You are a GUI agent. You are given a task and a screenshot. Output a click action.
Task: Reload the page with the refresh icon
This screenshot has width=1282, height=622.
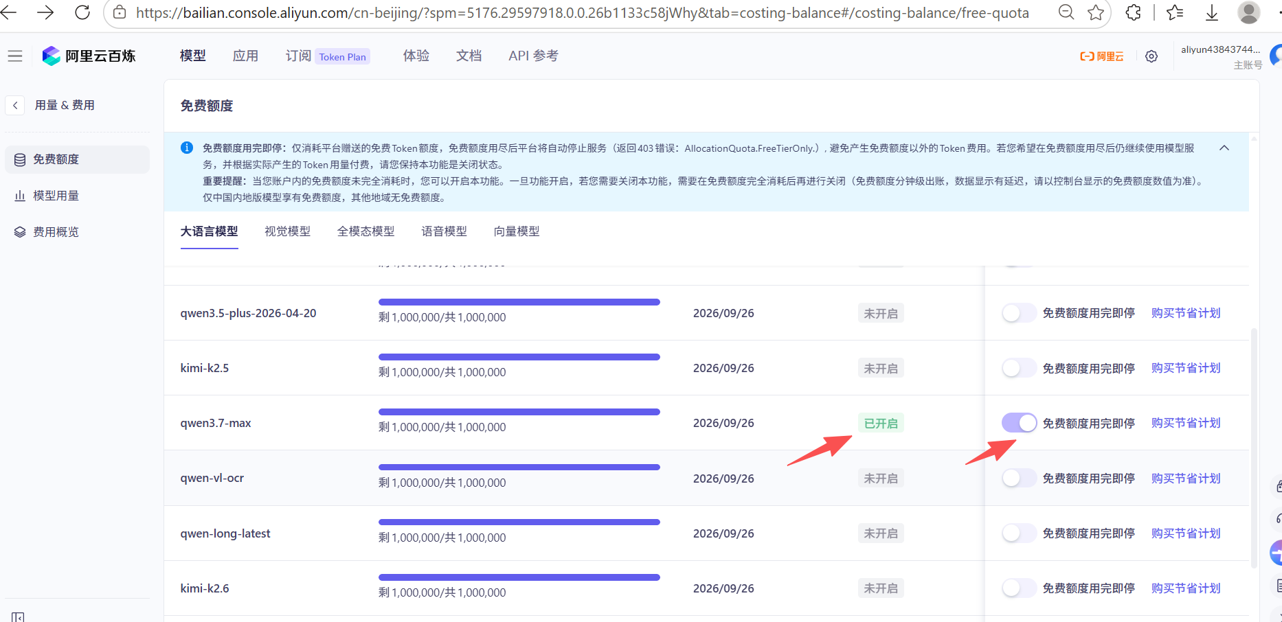[82, 12]
